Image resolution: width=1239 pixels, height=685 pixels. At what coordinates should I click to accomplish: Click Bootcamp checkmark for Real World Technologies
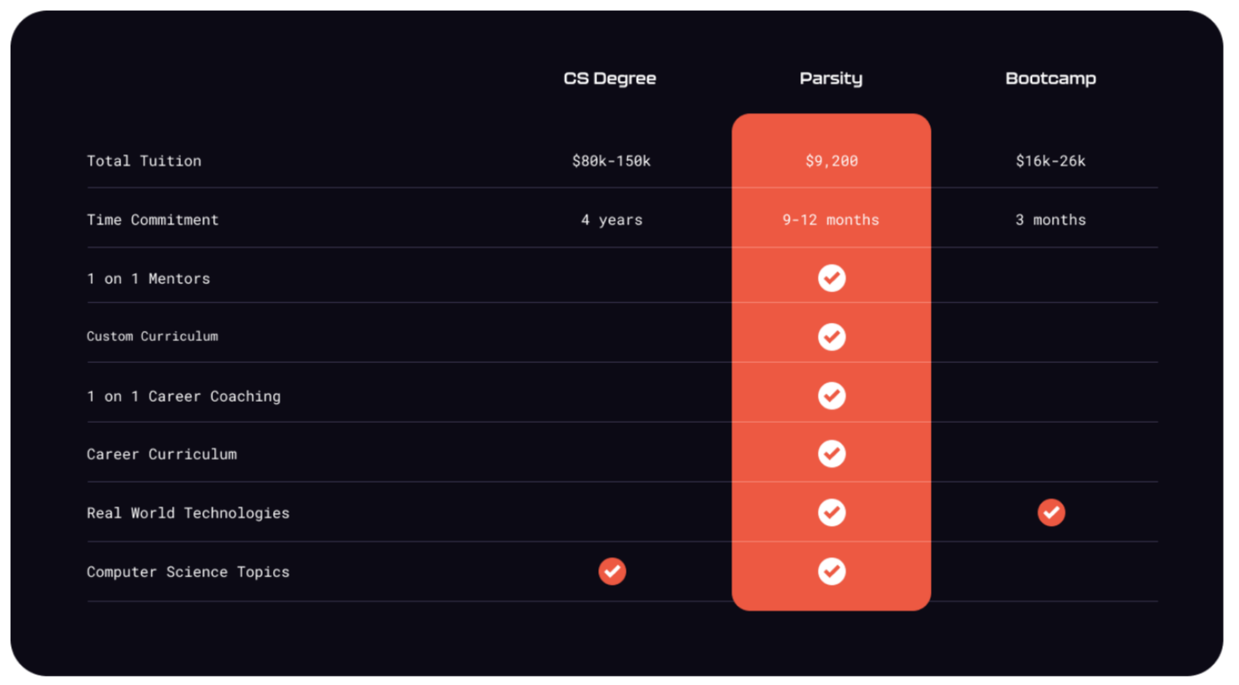(1050, 512)
